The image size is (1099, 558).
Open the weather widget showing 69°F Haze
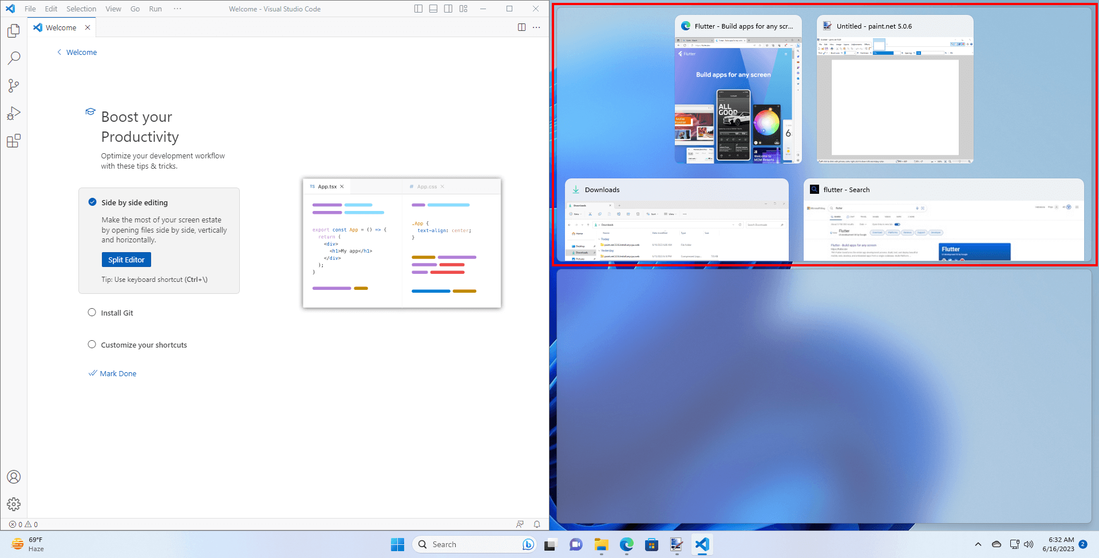click(28, 544)
